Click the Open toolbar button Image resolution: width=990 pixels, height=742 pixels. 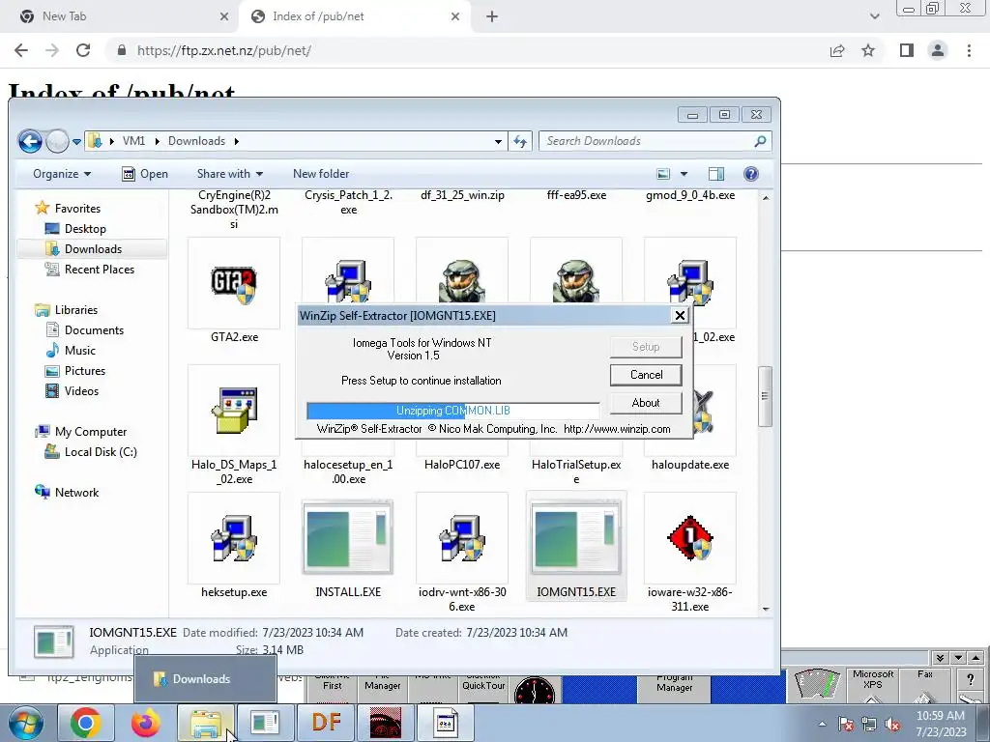pos(145,174)
